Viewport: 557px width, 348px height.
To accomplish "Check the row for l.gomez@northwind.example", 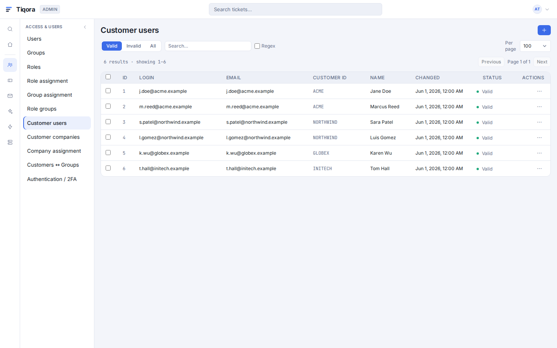I will [x=108, y=137].
